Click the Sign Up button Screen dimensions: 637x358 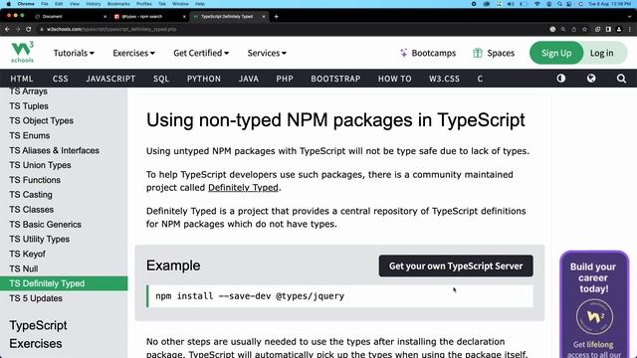point(556,53)
